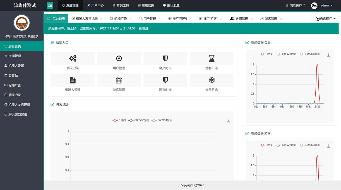The height and width of the screenshot is (190, 341).
Task: Open 聊天记录 via its gears quick-entry icon
Action: [72, 59]
